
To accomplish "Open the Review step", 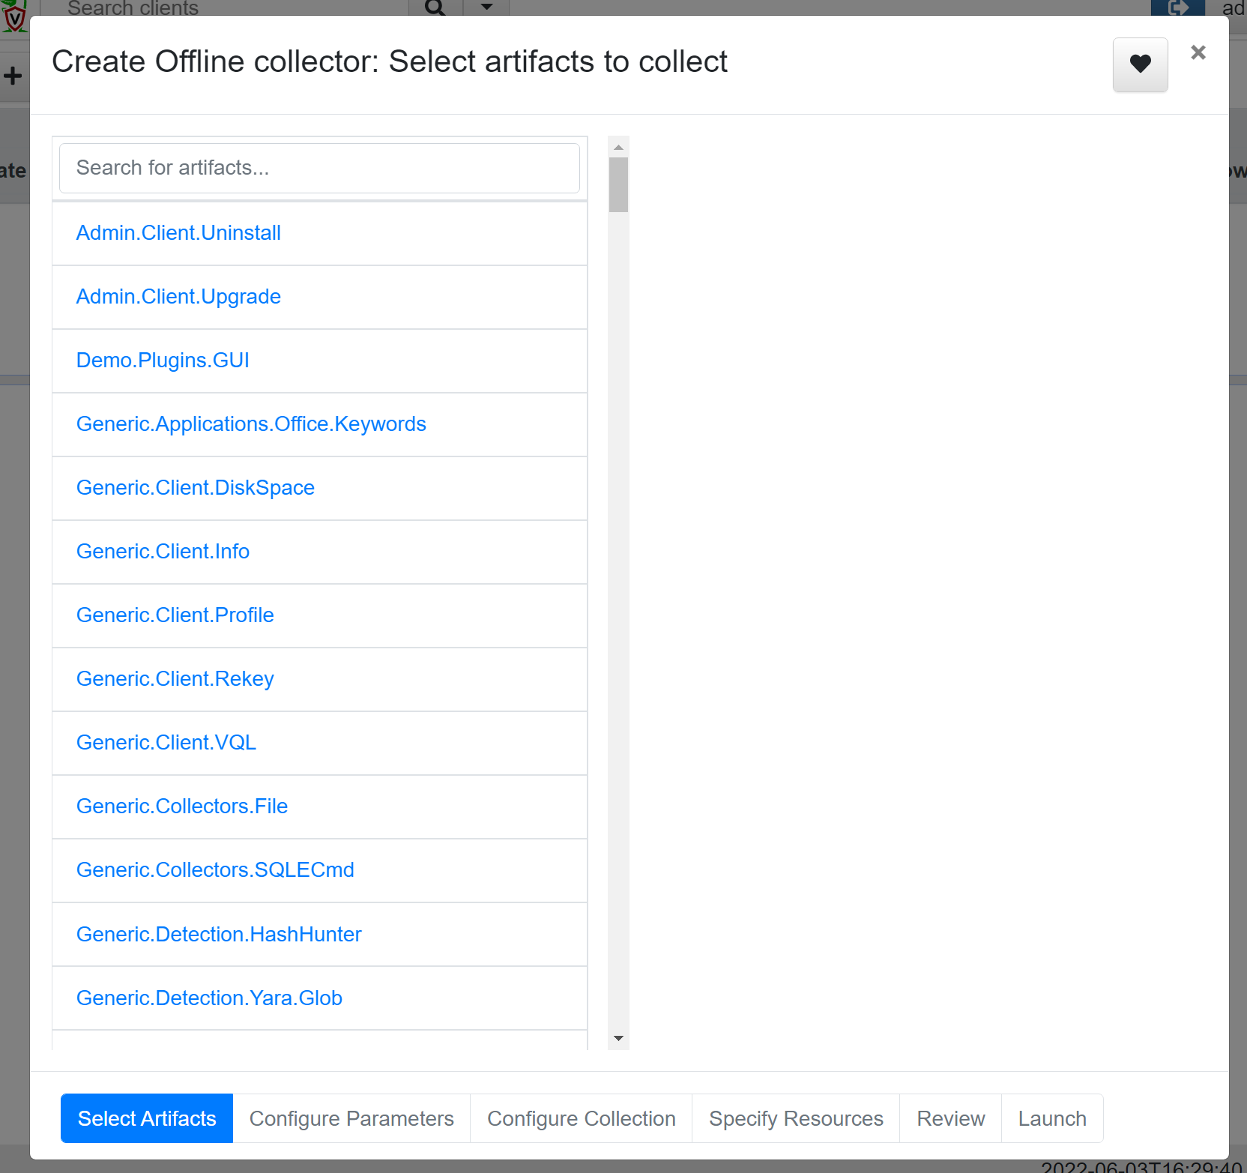I will [951, 1118].
